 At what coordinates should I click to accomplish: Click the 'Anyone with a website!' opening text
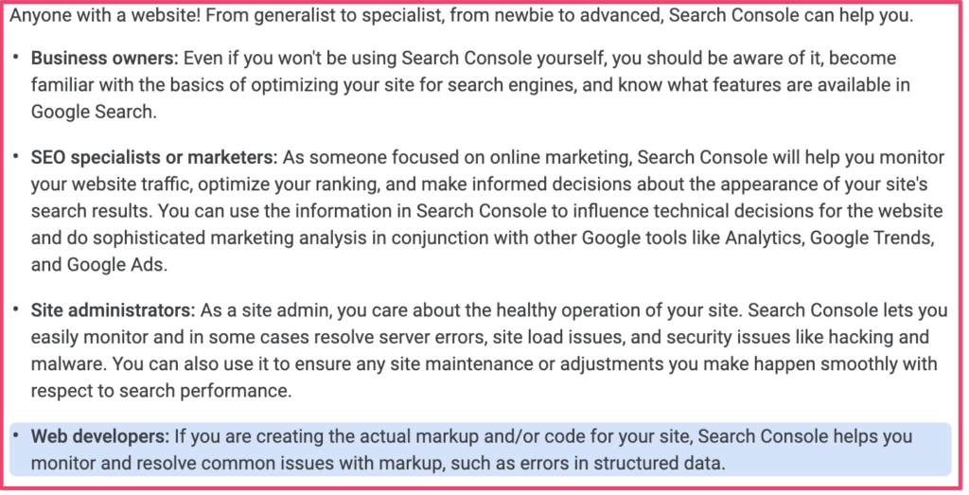click(x=105, y=15)
